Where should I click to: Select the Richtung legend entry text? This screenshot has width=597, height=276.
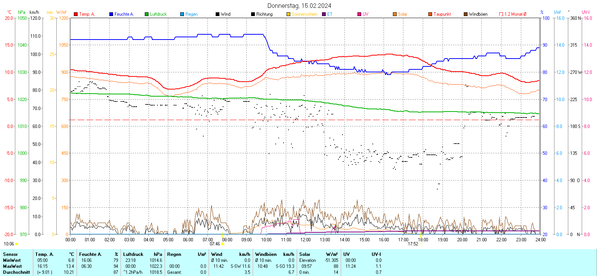tap(264, 14)
